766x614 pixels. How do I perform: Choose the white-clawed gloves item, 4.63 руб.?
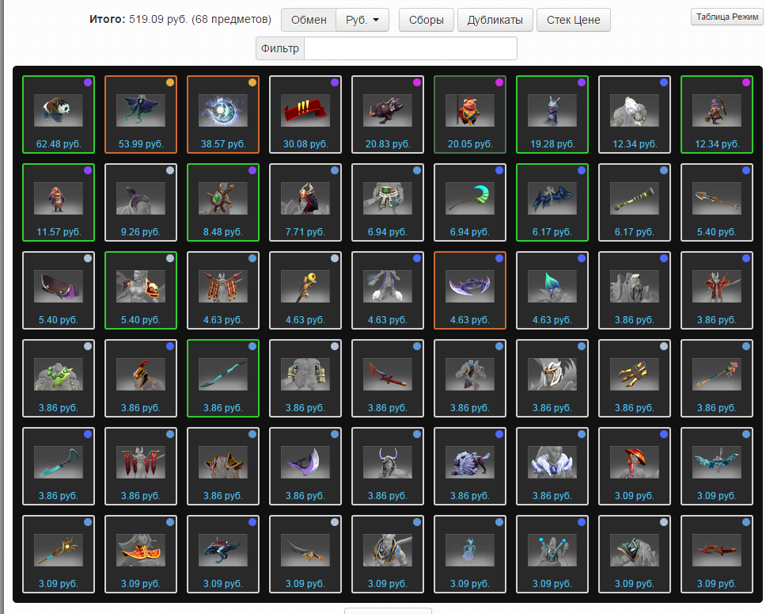point(388,291)
